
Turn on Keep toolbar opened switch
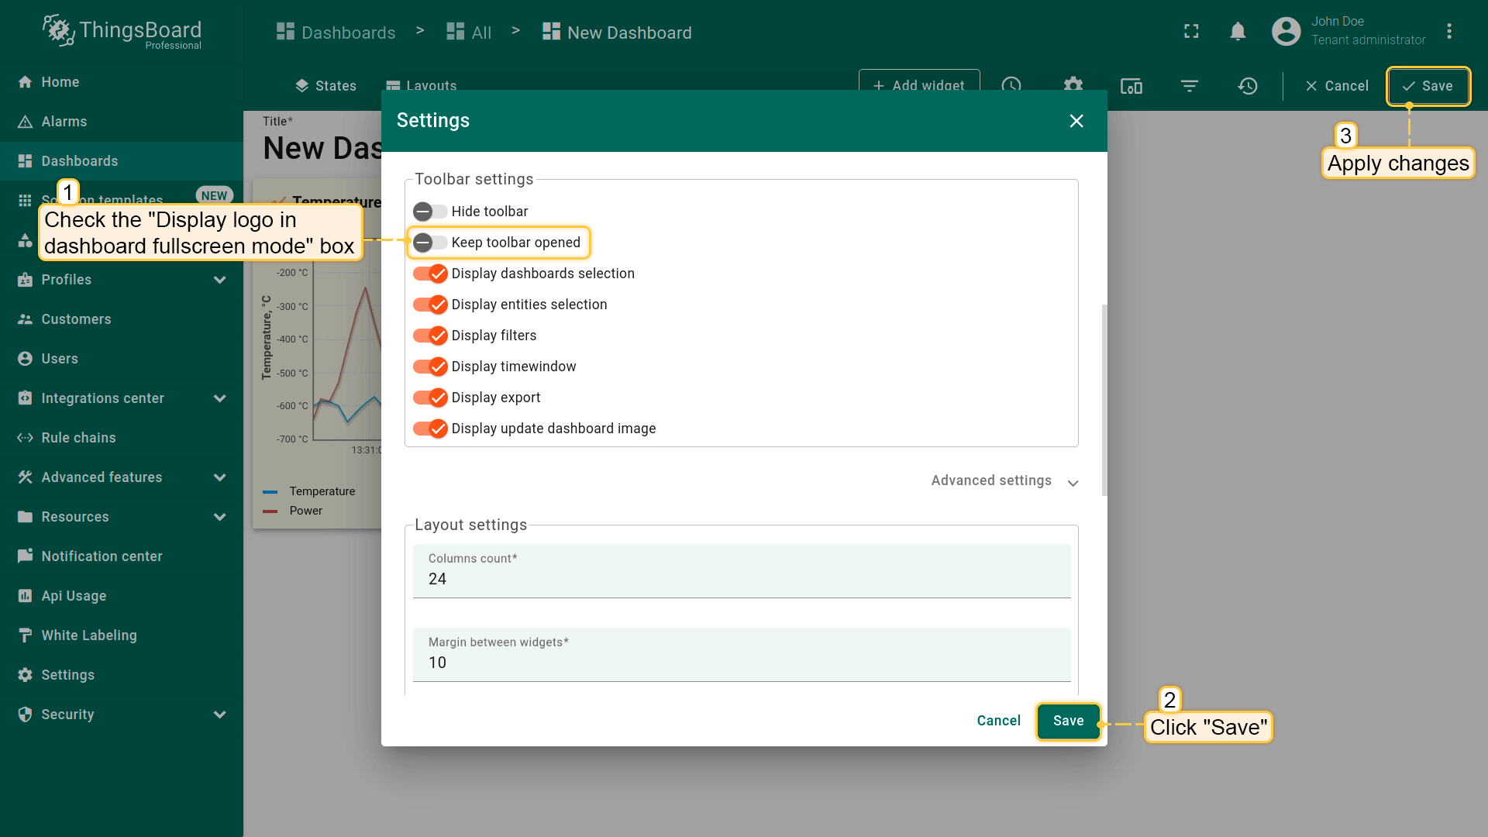(430, 243)
